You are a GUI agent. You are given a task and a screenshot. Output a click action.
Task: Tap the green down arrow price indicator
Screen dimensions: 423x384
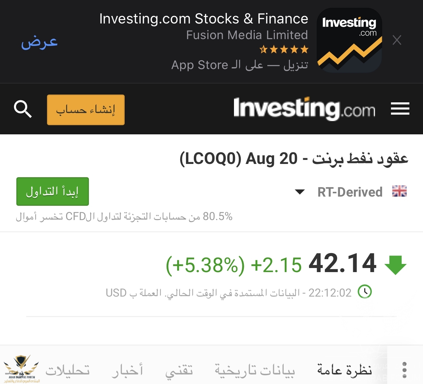click(395, 265)
